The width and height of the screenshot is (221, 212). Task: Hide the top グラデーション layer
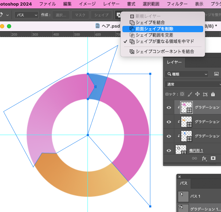point(169,108)
